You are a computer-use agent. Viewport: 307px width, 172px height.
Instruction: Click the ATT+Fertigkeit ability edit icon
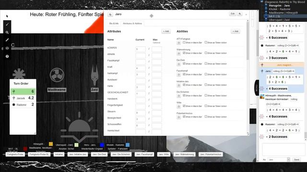178,43
